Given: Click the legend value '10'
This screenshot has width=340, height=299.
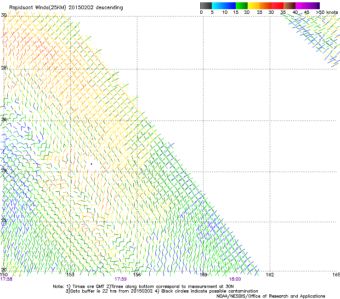Looking at the screenshot, I should (x=225, y=12).
